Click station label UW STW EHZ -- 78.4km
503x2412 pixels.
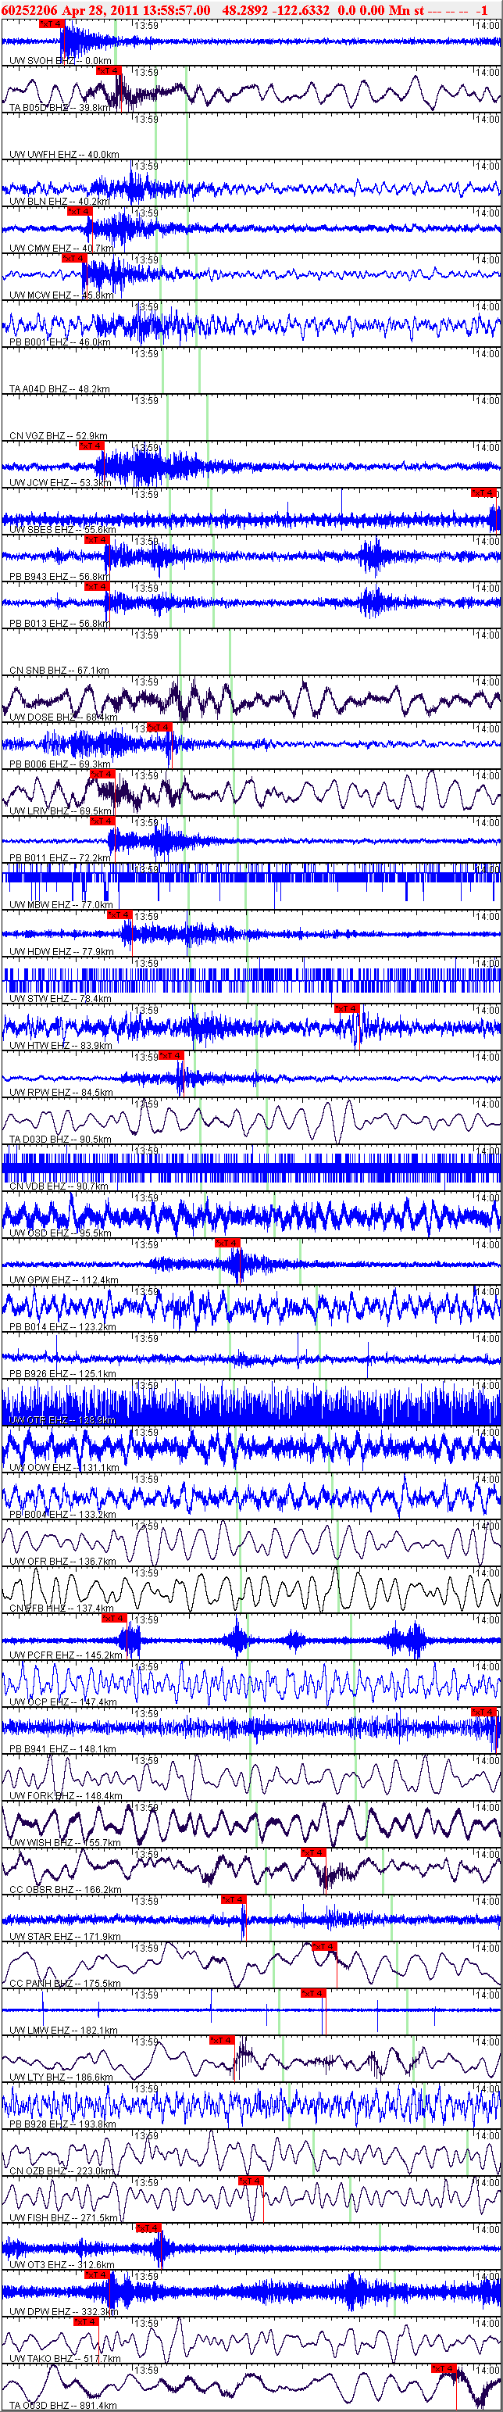click(60, 998)
